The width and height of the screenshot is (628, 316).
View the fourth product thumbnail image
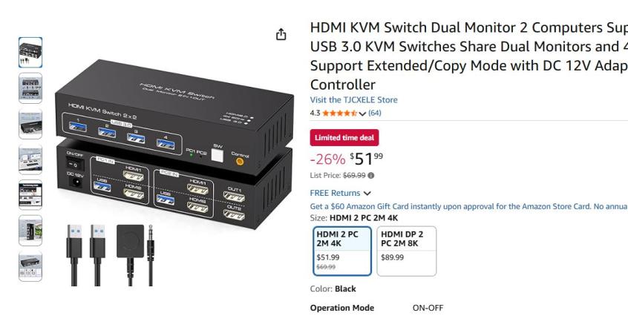pos(30,159)
